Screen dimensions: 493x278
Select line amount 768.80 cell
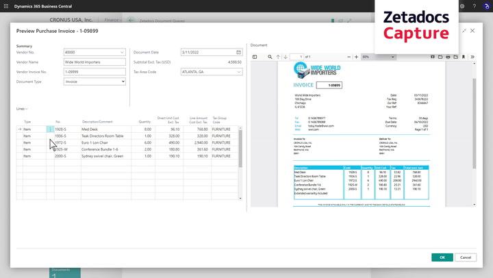(197, 129)
